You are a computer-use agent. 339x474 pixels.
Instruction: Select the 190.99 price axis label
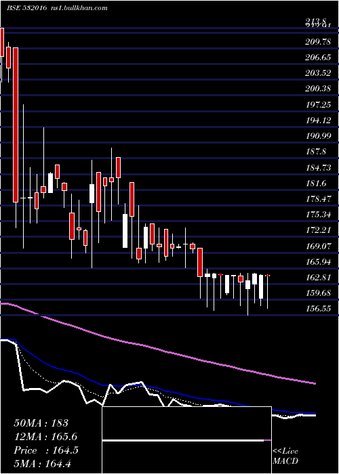pos(318,136)
